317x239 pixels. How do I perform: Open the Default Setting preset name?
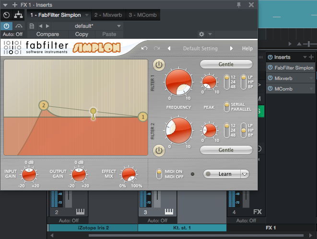200,48
